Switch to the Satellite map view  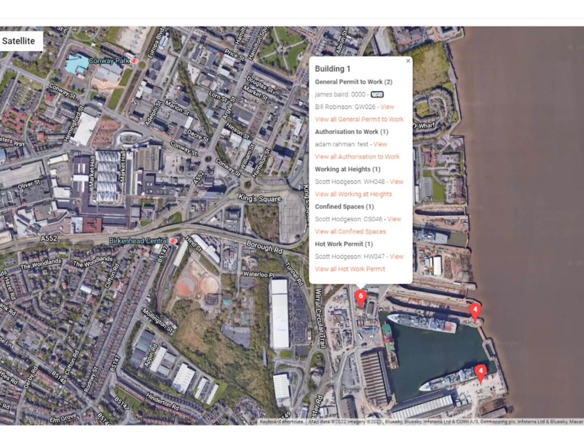pyautogui.click(x=19, y=41)
